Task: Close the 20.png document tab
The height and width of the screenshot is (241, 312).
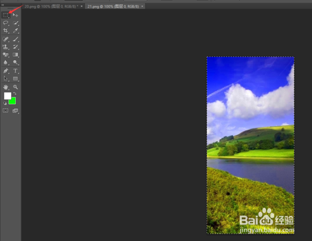Action: pos(82,7)
